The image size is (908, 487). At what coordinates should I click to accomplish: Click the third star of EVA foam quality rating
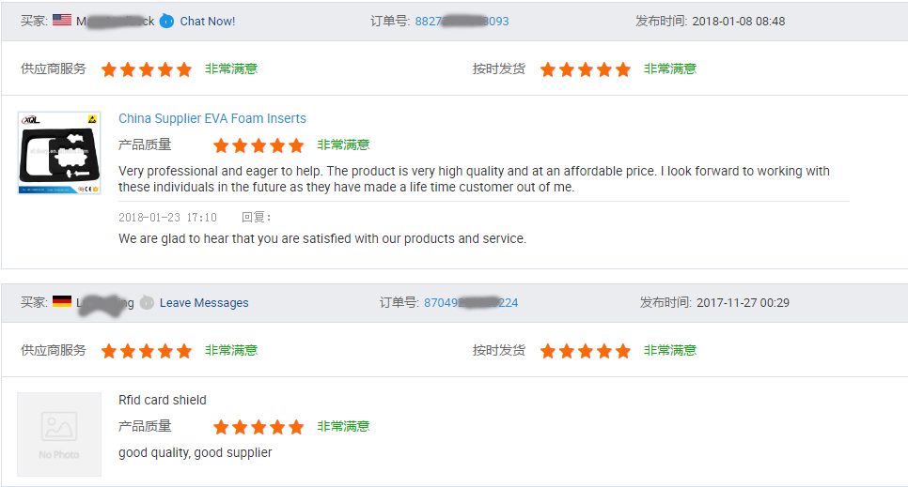(x=258, y=145)
